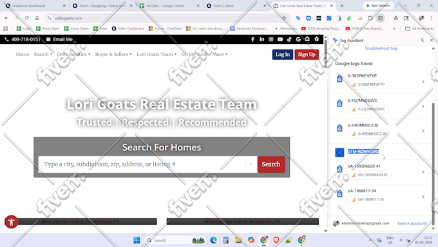Expand the G-H9DMHGC2JD tag details
Viewport: 438px width, 247px height.
pos(423,131)
